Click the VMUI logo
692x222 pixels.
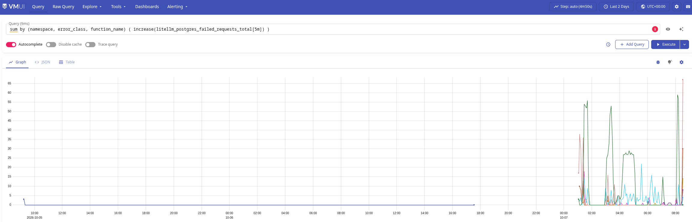[14, 6]
